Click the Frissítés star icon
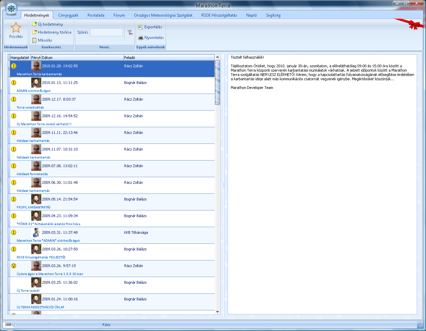The image size is (426, 331). (x=16, y=28)
